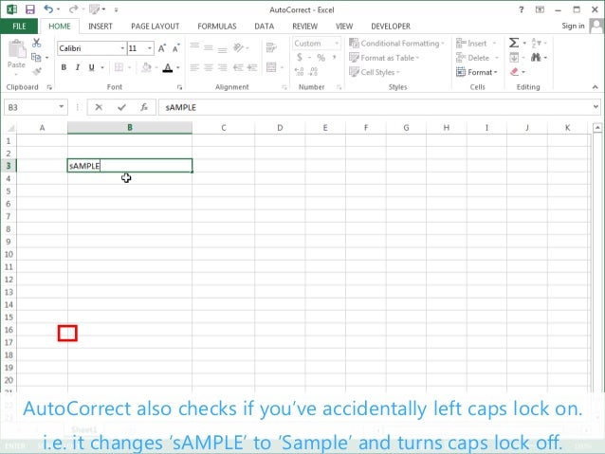
Task: Click the Top Align icon
Action: tap(194, 46)
